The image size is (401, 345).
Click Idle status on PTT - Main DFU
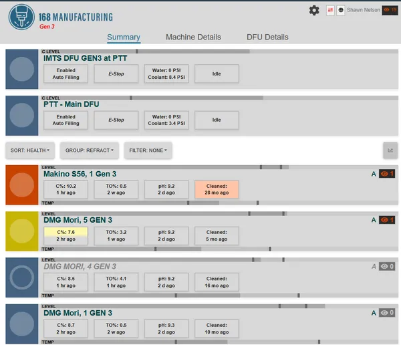coord(217,120)
